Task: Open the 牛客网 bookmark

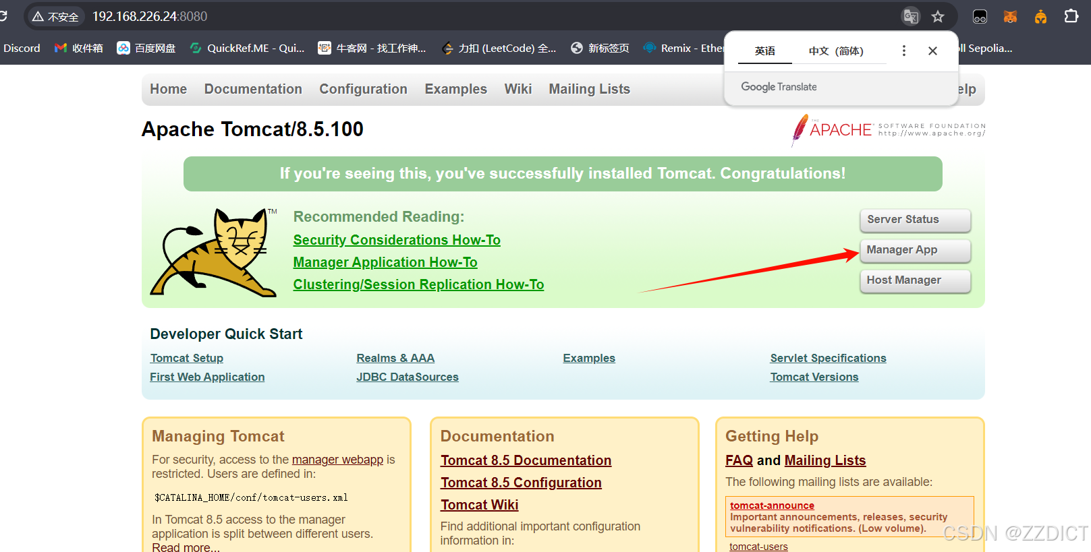Action: click(x=372, y=48)
